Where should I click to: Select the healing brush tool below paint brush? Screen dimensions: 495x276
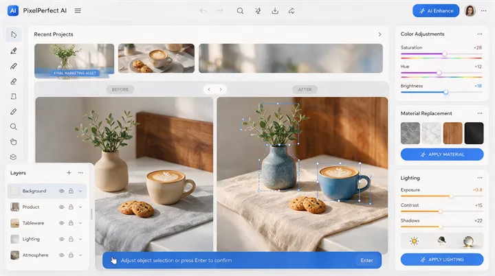14,66
